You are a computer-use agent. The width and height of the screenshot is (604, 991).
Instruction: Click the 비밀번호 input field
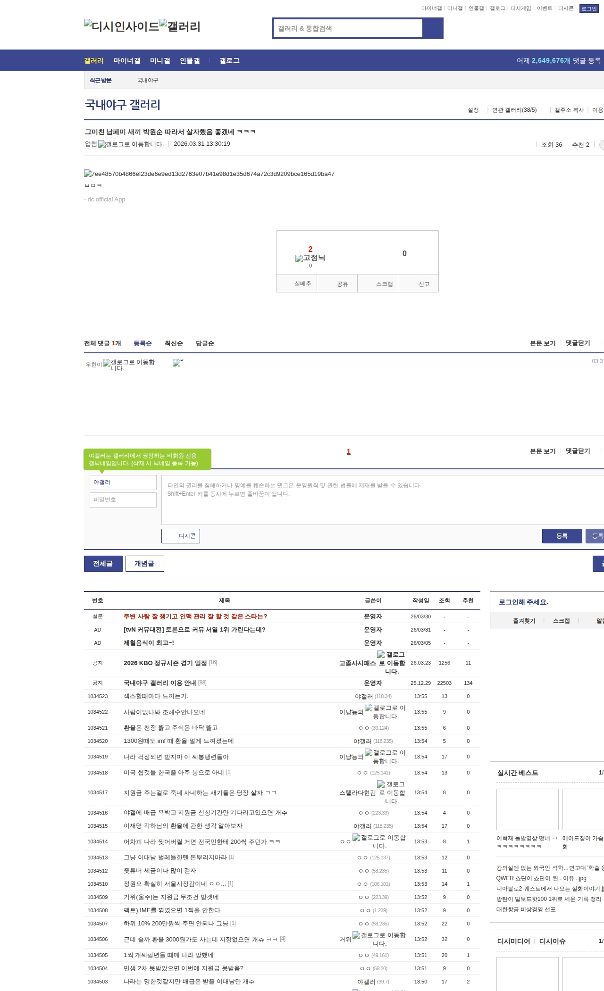[123, 500]
